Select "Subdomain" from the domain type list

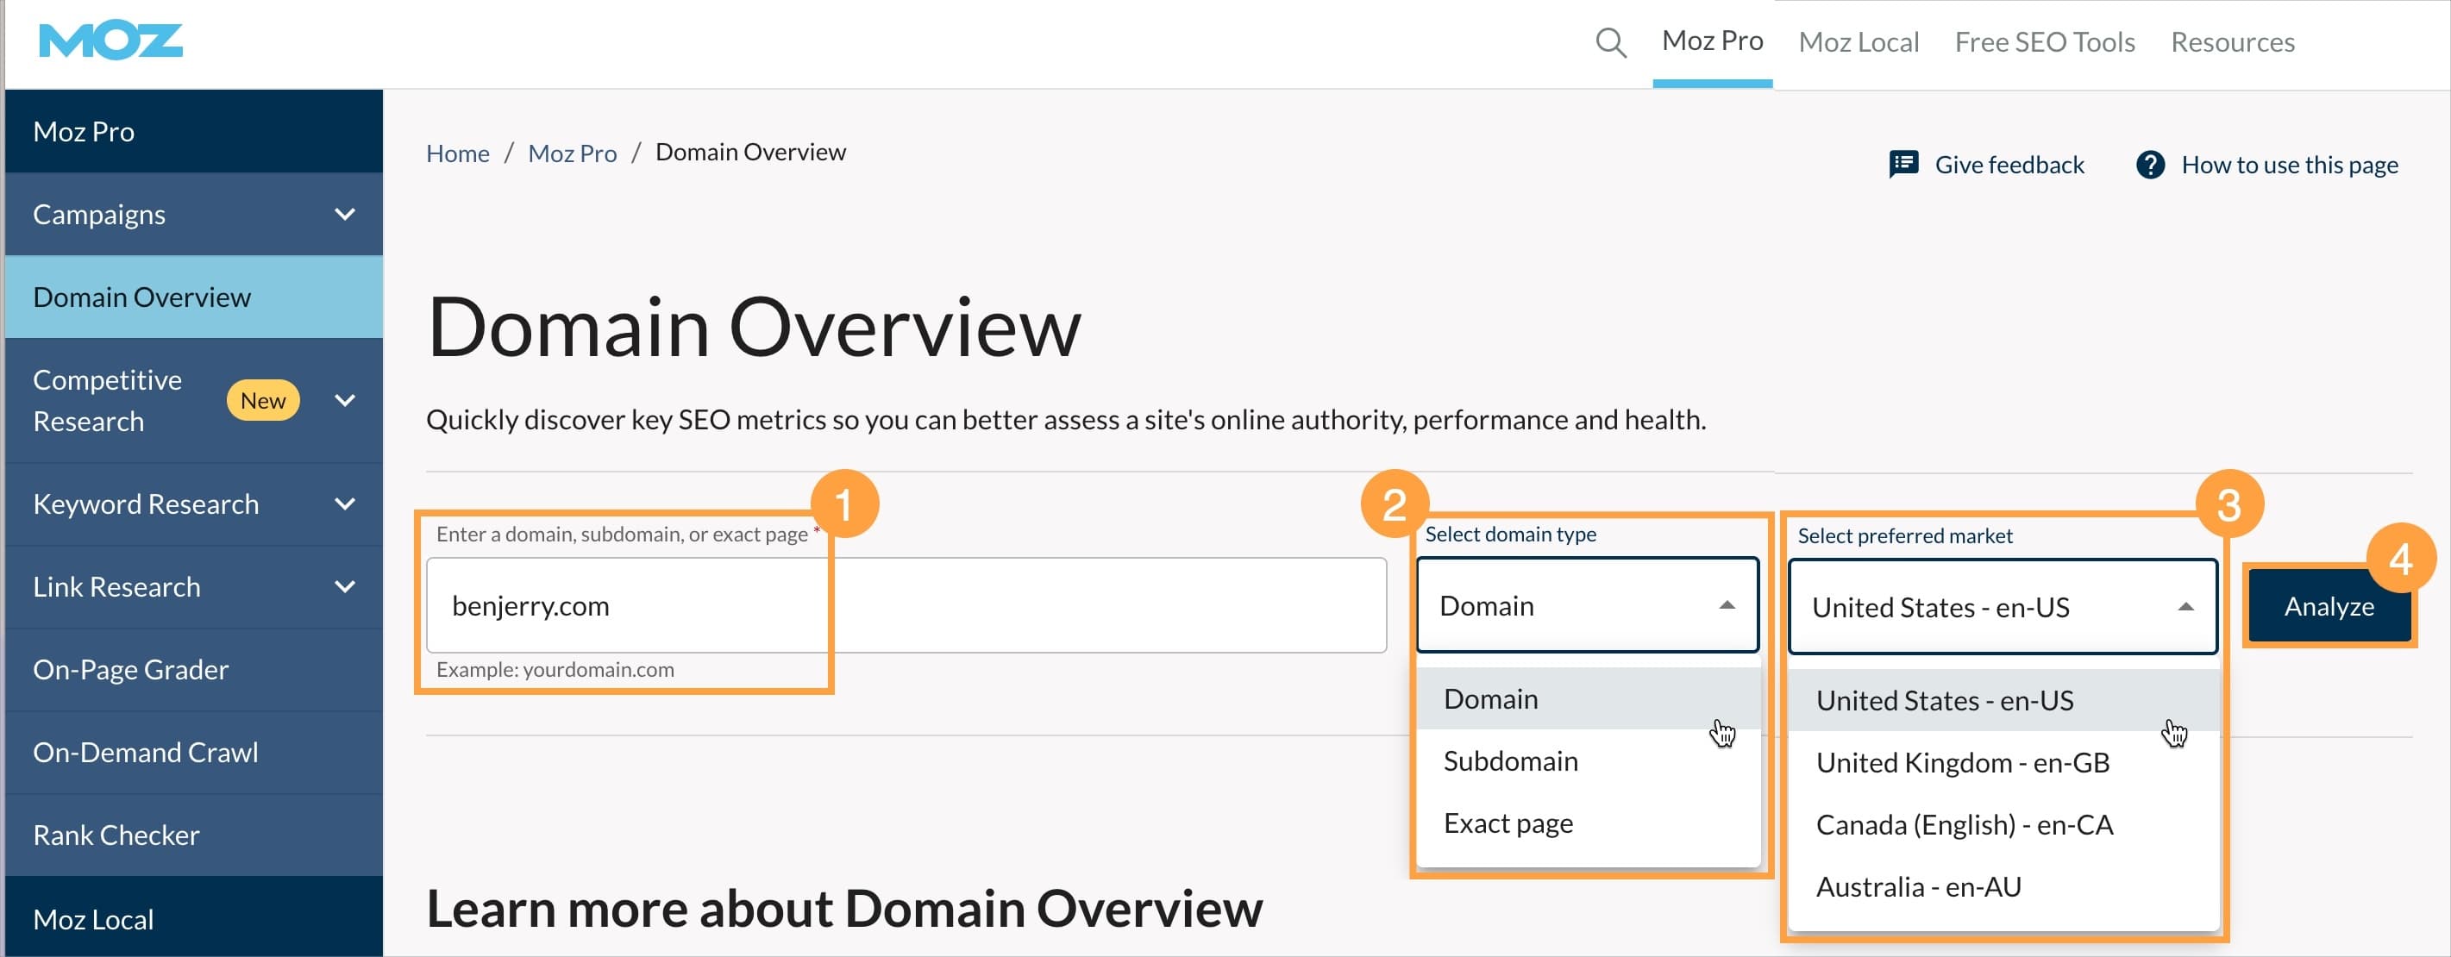(1510, 760)
